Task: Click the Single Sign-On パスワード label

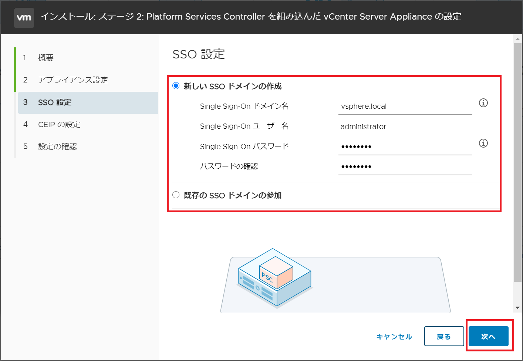Action: click(x=244, y=146)
